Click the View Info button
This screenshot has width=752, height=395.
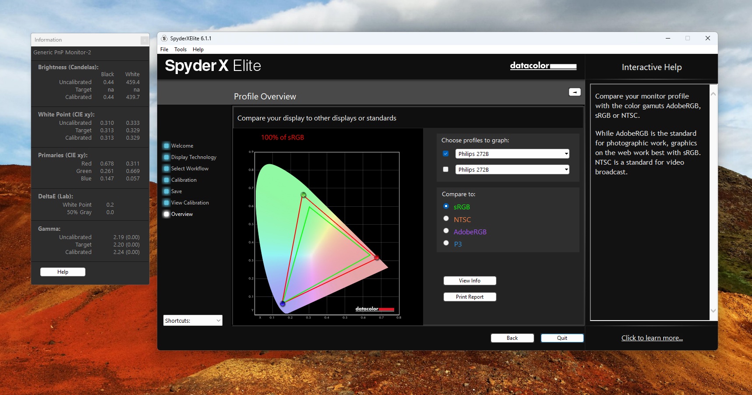470,281
